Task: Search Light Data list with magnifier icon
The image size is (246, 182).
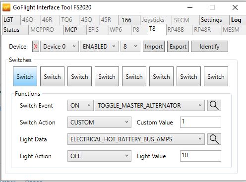Action: (x=214, y=139)
